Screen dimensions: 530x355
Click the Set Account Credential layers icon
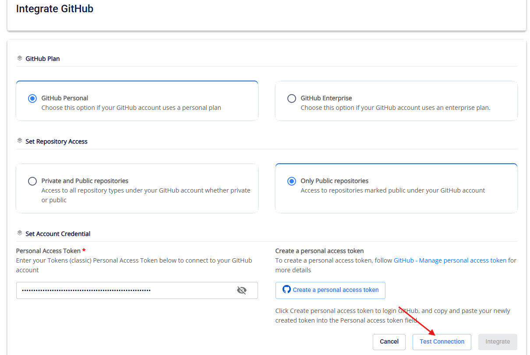coord(19,233)
